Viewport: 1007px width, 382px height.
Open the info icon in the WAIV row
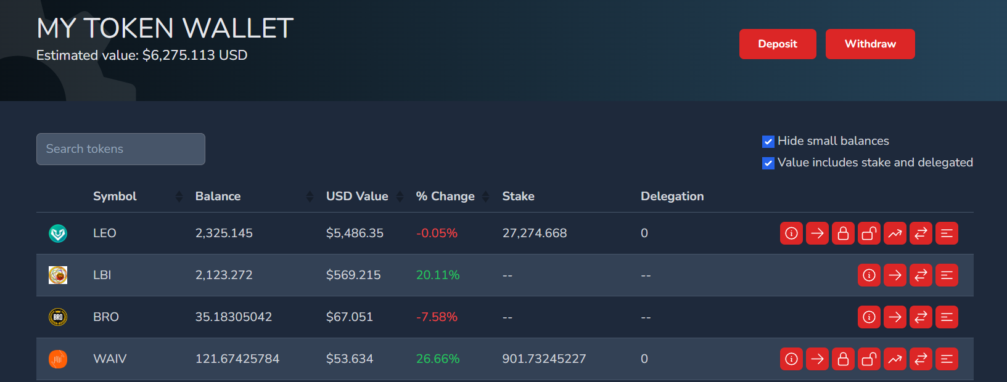pyautogui.click(x=791, y=359)
